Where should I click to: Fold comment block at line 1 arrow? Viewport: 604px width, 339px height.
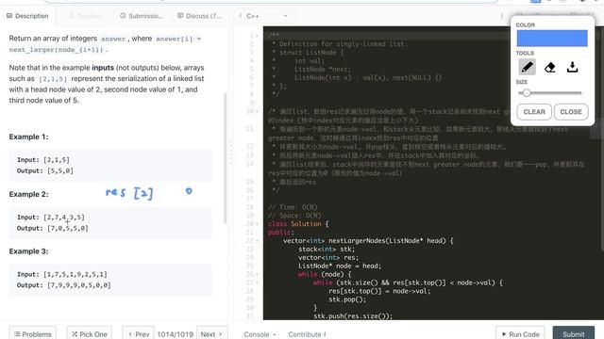coord(257,36)
